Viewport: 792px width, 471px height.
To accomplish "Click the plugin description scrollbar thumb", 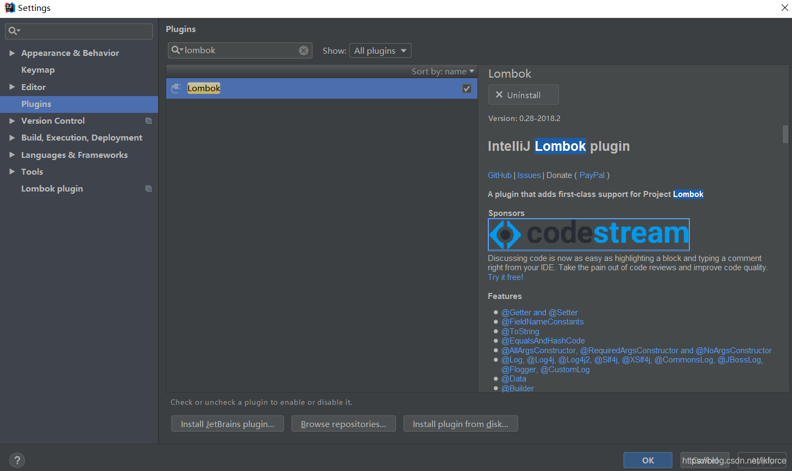I will [x=785, y=134].
